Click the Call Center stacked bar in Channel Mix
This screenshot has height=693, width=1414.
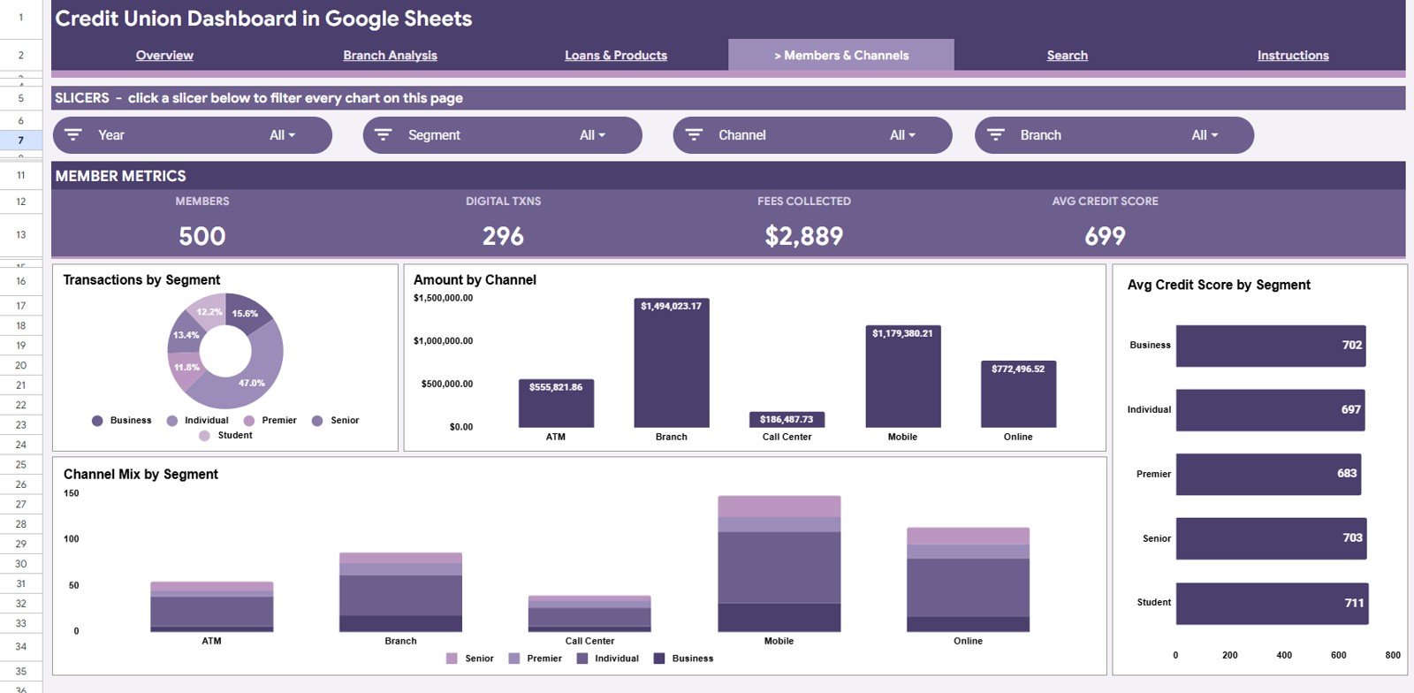[589, 613]
